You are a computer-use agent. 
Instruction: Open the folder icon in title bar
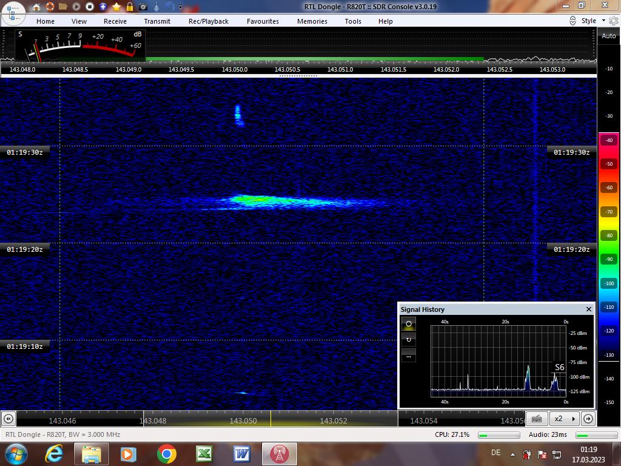tap(63, 7)
